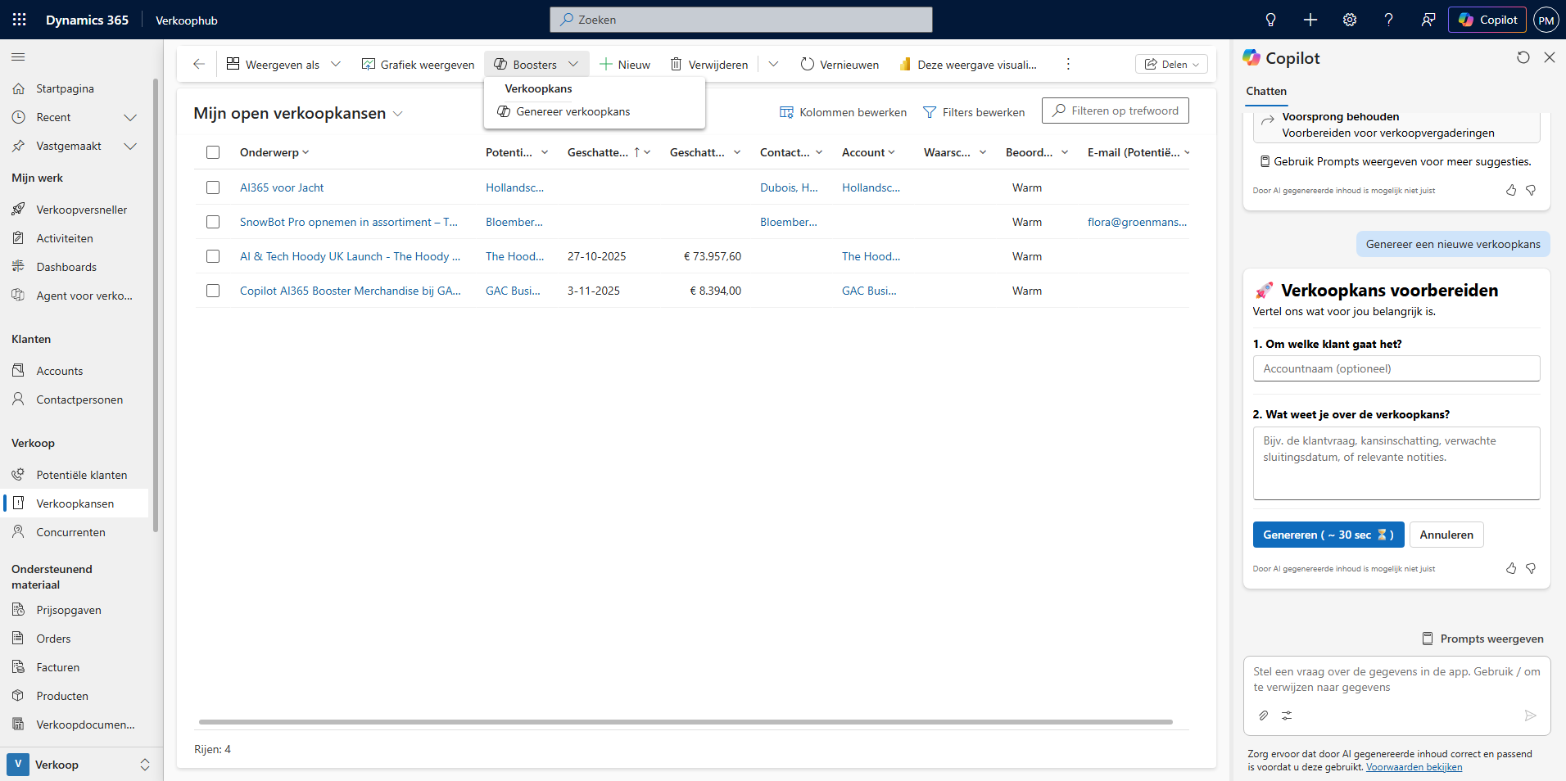Open more commands overflow (three dots)
Image resolution: width=1566 pixels, height=781 pixels.
point(1067,64)
